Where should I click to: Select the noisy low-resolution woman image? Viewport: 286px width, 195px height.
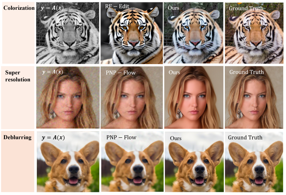(x=68, y=97)
